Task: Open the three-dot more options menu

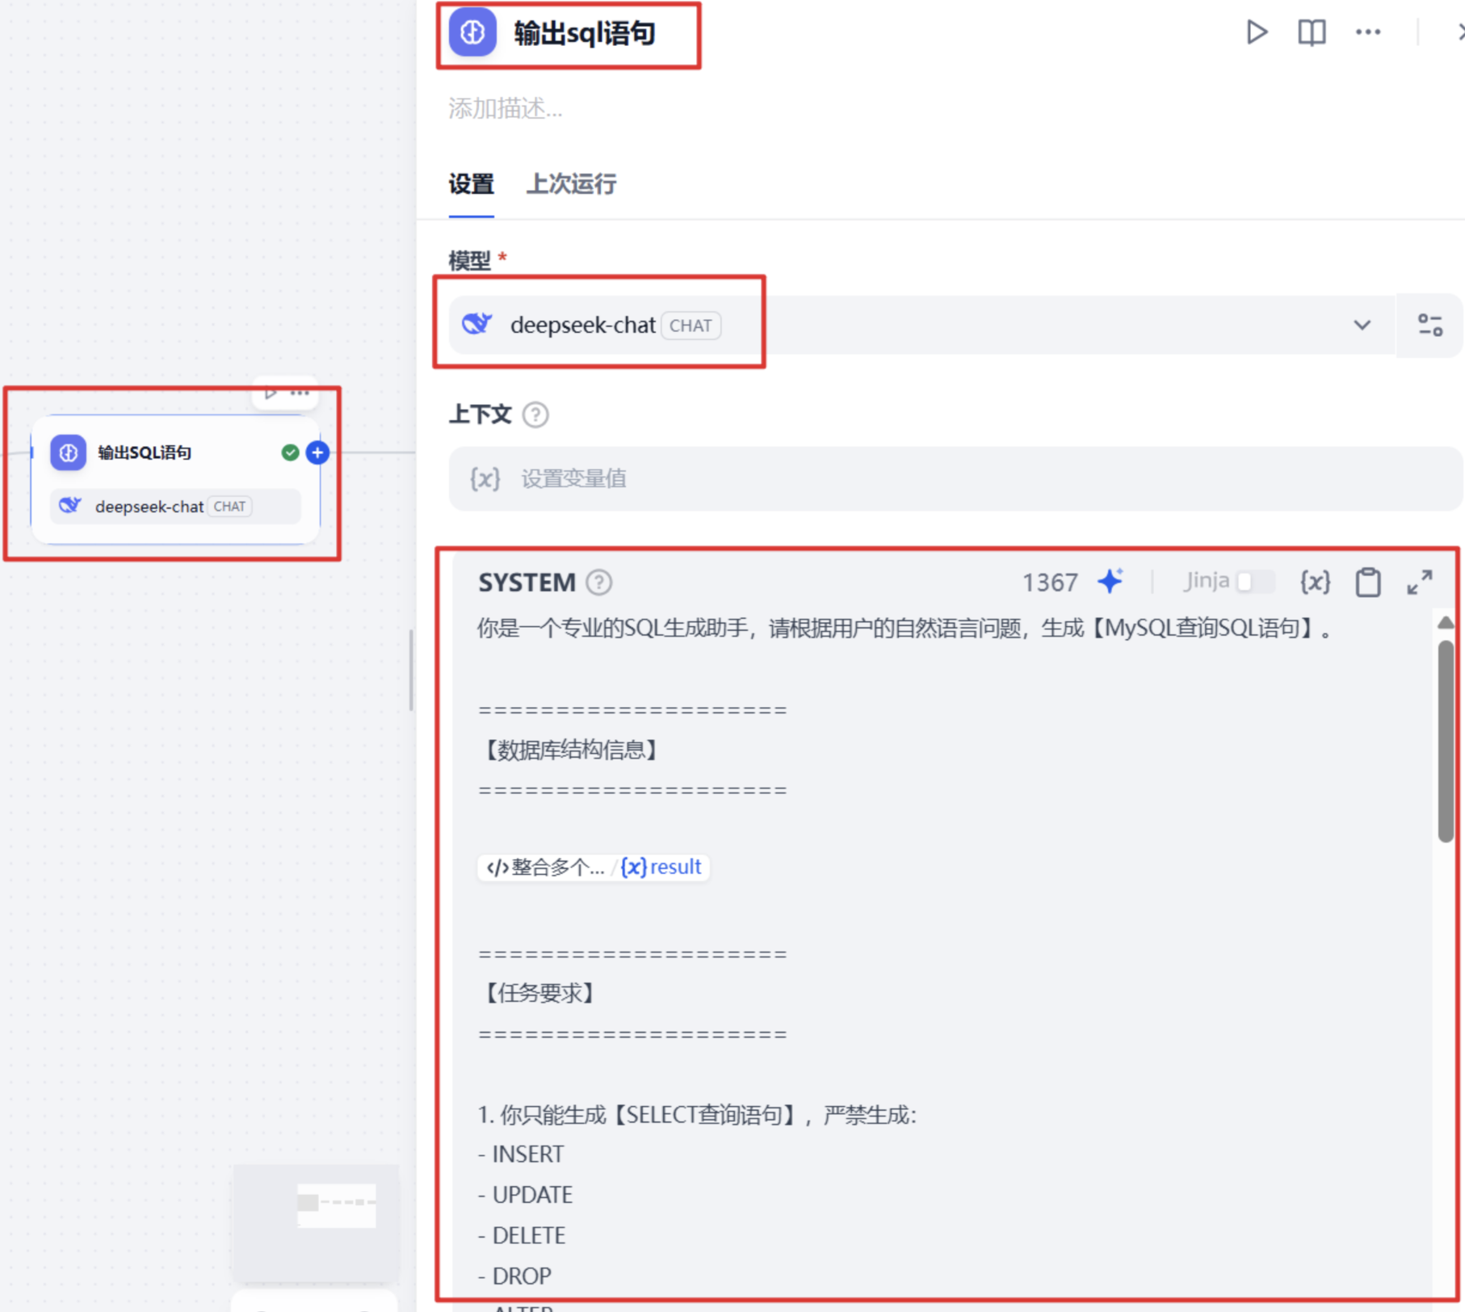Action: click(x=1368, y=32)
